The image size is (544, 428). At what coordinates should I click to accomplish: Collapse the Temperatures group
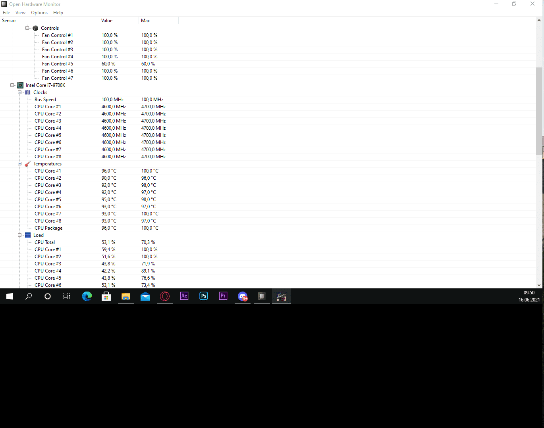[x=20, y=164]
